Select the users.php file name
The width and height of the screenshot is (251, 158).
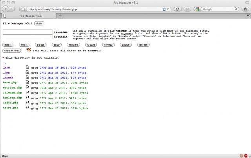tap(11, 108)
